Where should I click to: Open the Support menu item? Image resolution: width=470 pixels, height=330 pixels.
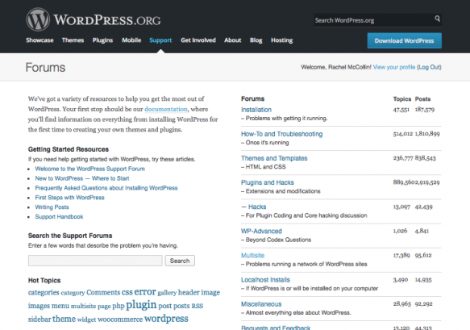click(160, 40)
